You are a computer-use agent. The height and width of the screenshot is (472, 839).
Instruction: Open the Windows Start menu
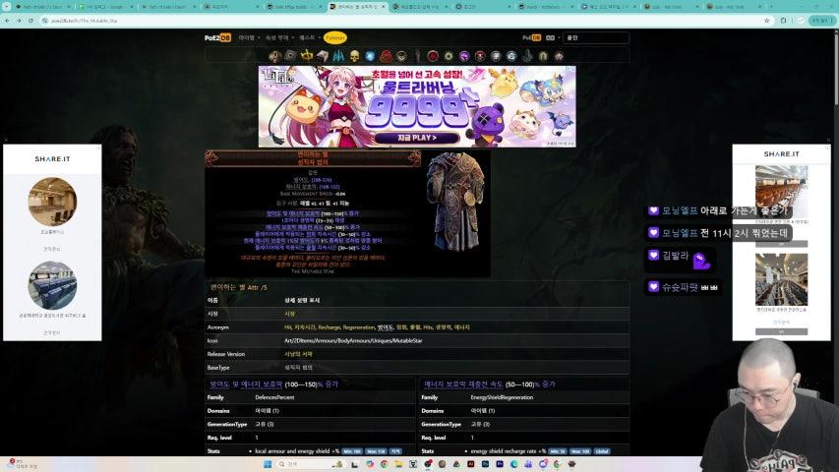tap(268, 464)
